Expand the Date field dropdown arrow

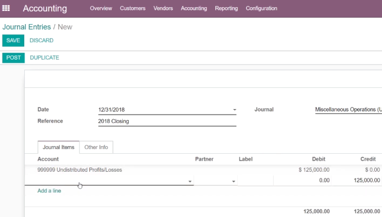[x=234, y=110]
